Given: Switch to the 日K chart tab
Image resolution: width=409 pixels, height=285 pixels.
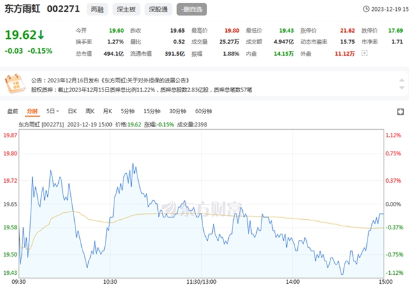Looking at the screenshot, I should (72, 111).
